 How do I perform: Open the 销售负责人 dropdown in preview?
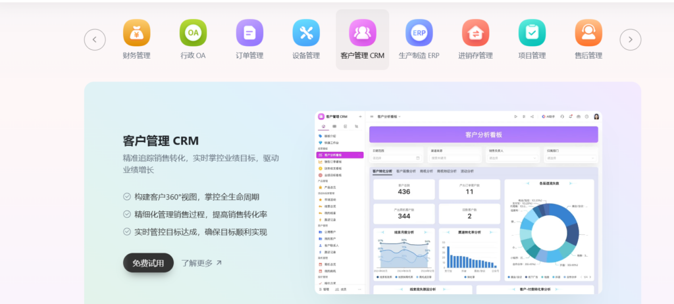(512, 158)
